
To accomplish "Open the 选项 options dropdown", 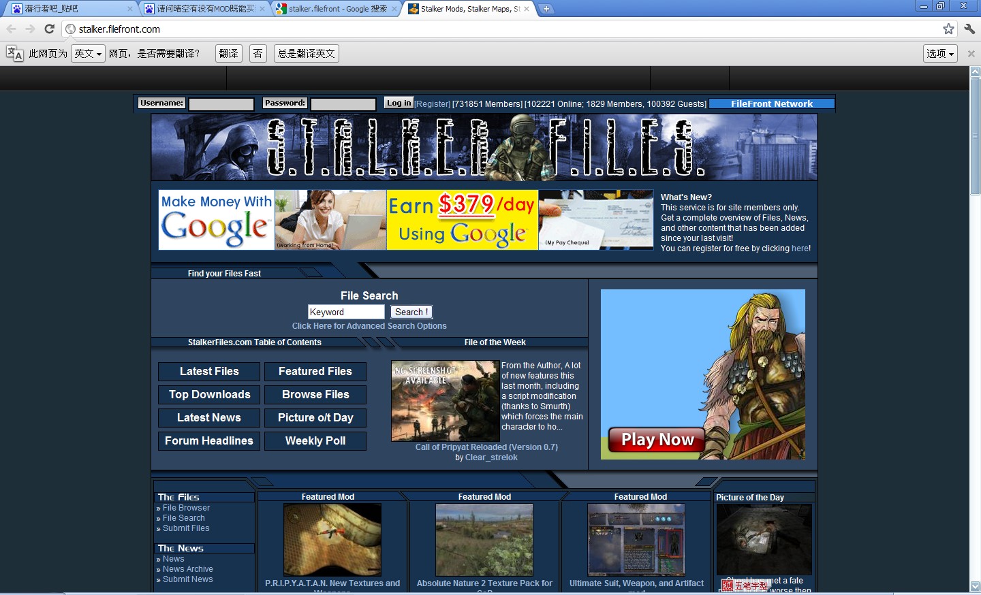I will [x=941, y=53].
